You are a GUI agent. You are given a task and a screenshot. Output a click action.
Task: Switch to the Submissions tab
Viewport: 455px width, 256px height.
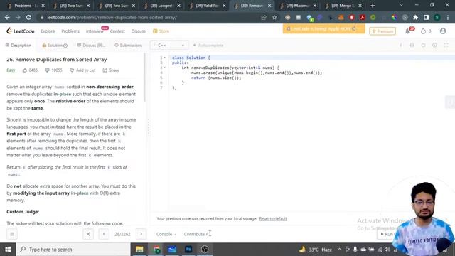pos(128,46)
